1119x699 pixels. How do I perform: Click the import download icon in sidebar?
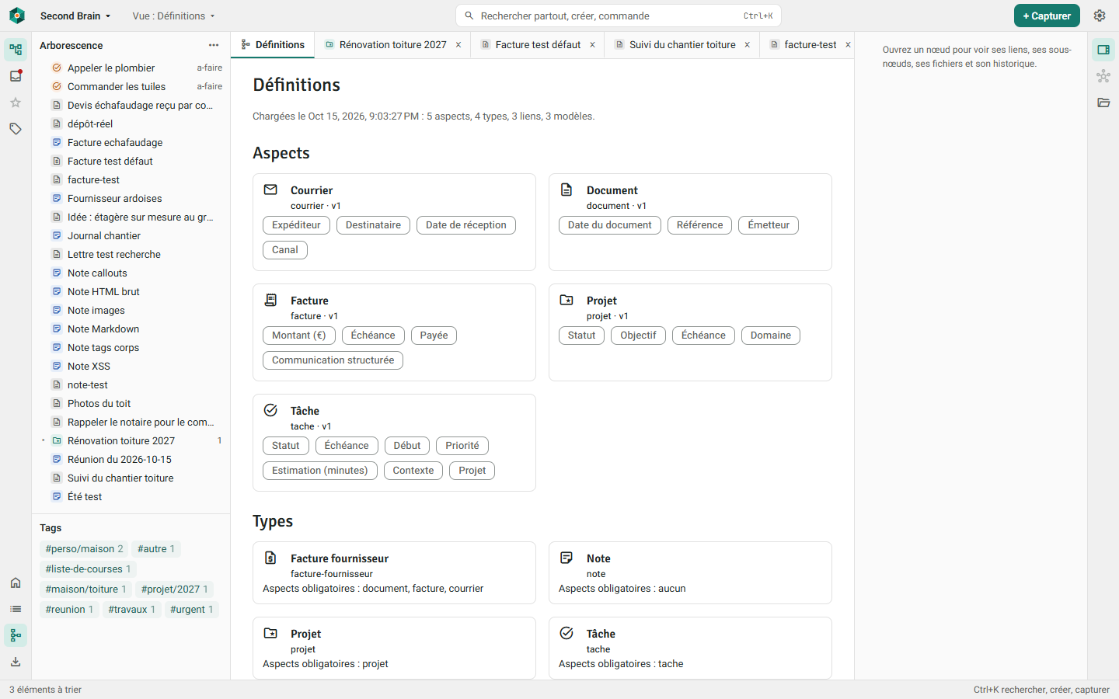point(16,662)
